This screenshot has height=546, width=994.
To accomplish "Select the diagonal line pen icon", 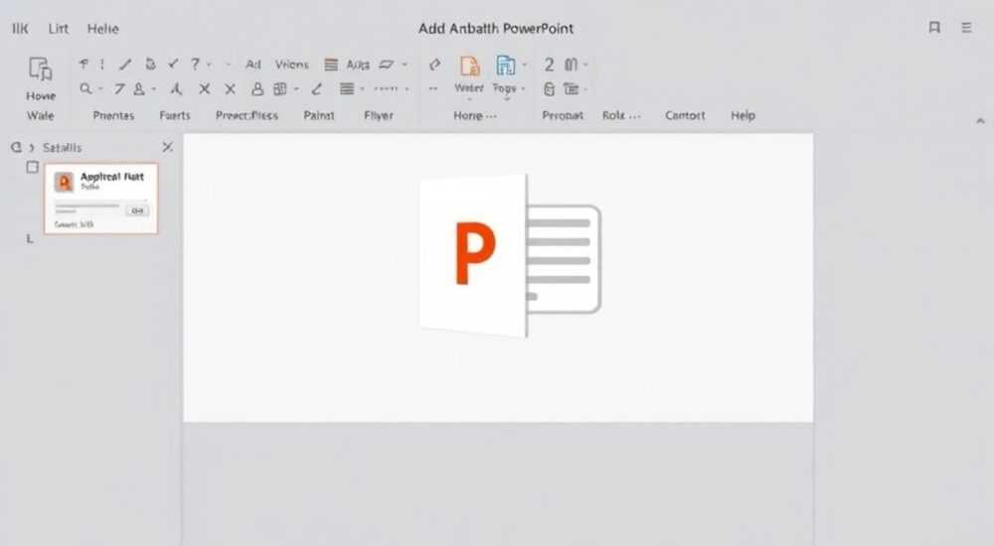I will (125, 64).
